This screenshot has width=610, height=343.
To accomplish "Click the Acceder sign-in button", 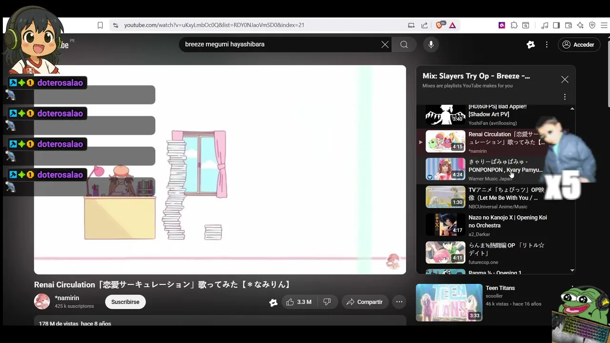I will [579, 45].
